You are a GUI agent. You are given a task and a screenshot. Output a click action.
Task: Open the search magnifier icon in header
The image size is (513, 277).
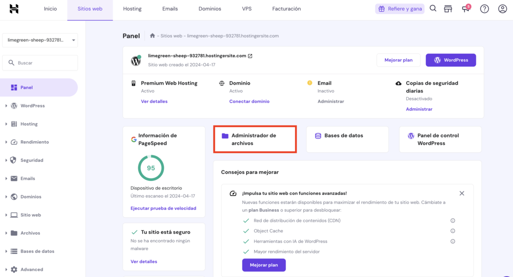tap(433, 8)
